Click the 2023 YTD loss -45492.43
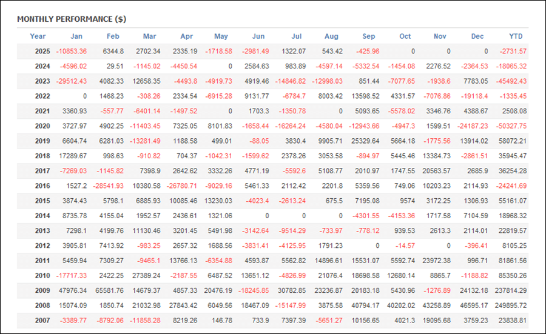Viewport: 546px width, 334px height. [510, 81]
